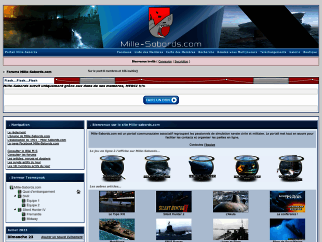The width and height of the screenshot is (322, 242).
Task: Click the 'Silent Hunter 2' caption text
Action: tap(174, 214)
